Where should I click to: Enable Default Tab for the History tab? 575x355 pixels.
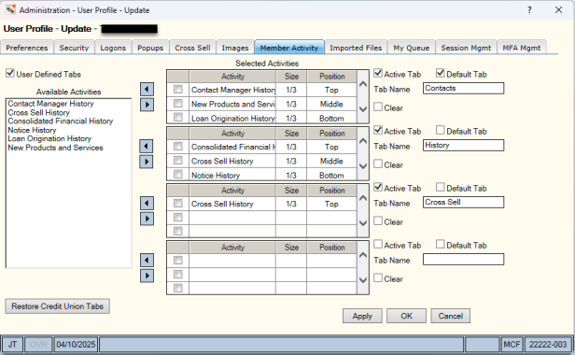[x=440, y=131]
